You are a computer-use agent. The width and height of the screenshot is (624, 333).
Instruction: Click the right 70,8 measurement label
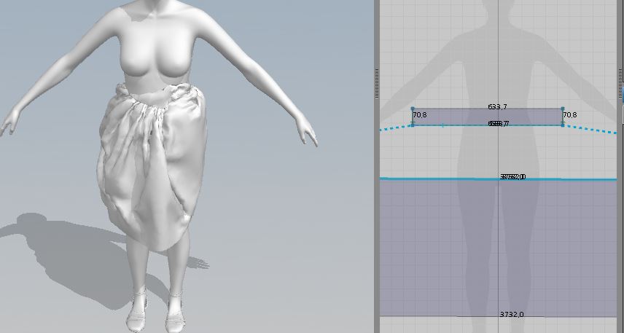tap(570, 115)
